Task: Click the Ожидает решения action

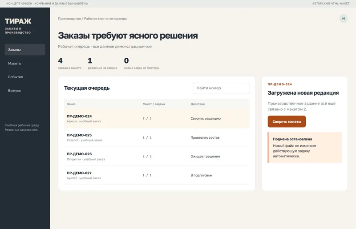Action: 205,157
